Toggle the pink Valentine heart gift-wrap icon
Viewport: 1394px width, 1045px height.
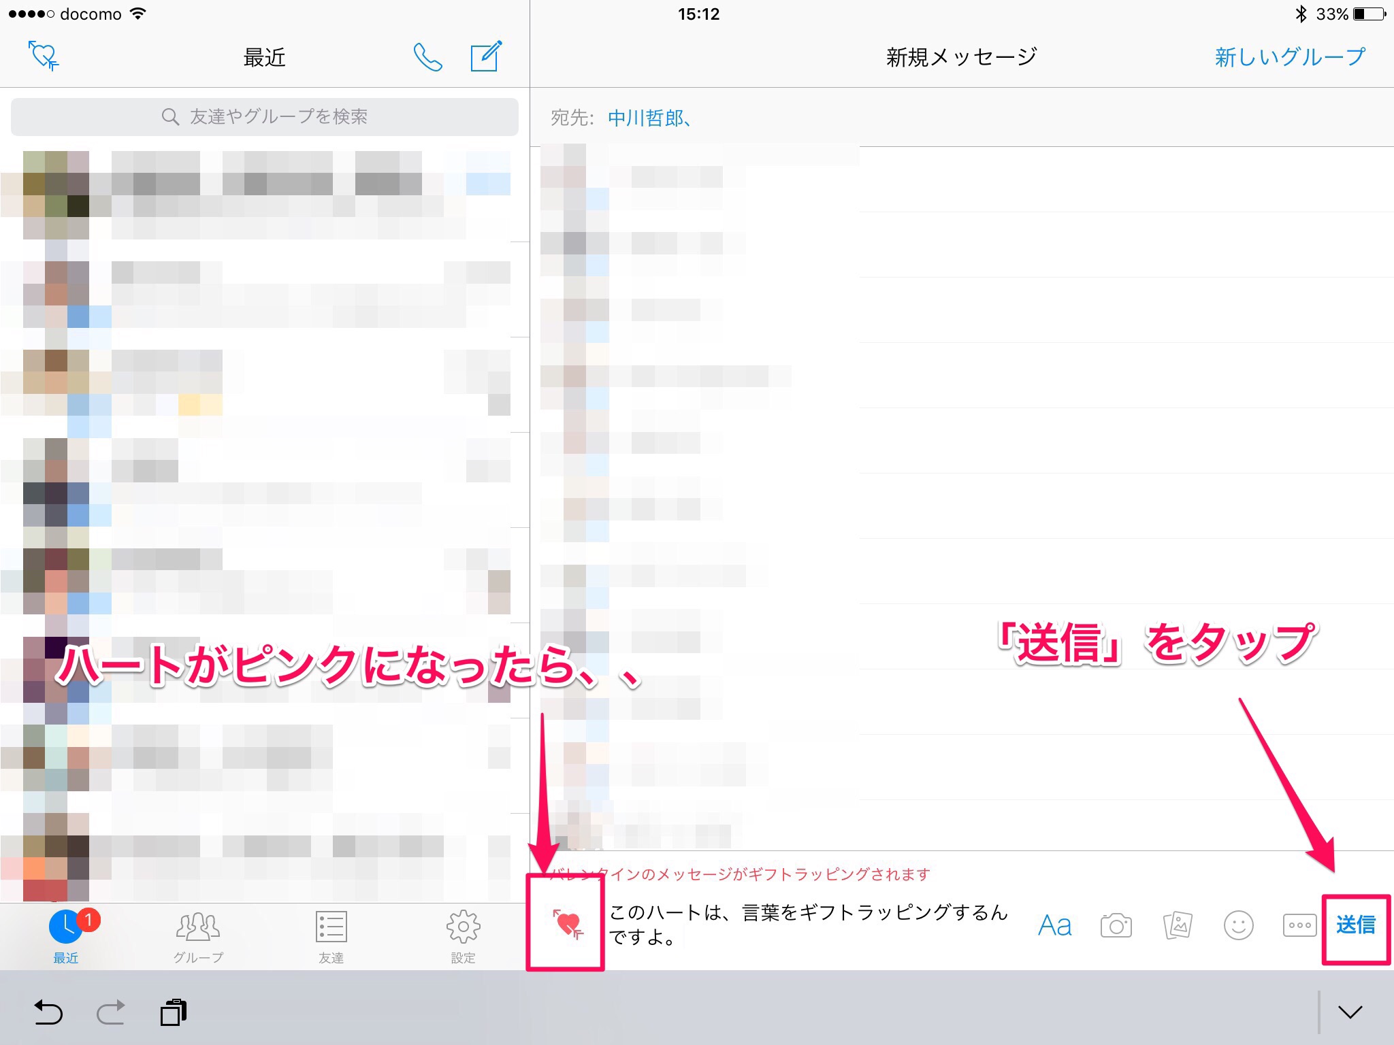(x=567, y=924)
